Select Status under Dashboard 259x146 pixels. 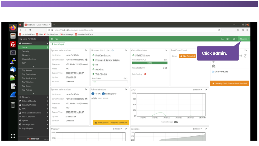(x=33, y=47)
